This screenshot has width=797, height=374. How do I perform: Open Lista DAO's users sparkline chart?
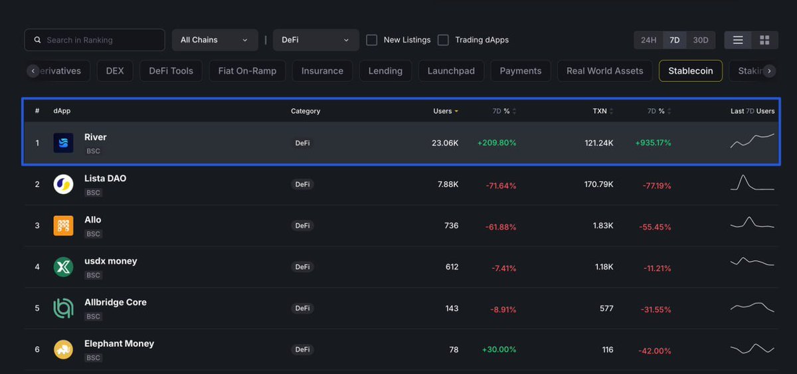coord(752,182)
